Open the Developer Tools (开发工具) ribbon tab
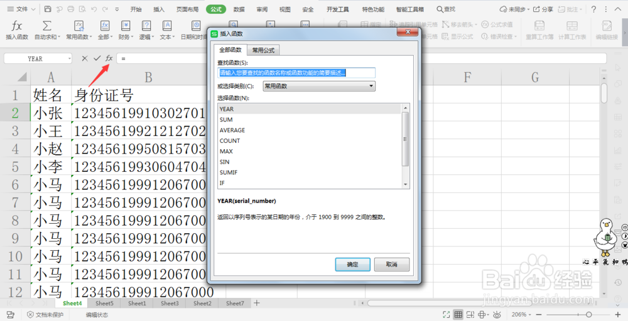The height and width of the screenshot is (321, 628). [338, 9]
